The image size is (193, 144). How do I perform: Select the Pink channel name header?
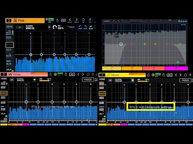tap(25, 20)
